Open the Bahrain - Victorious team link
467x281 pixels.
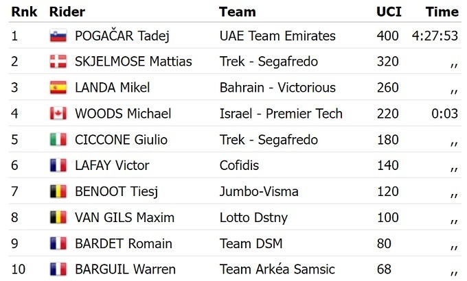tap(277, 88)
